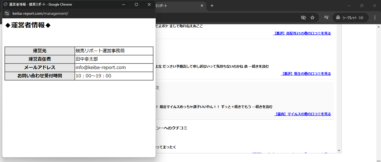Click the info@keiba-report.com cell
Screen dimensions: 381x162
point(114,68)
